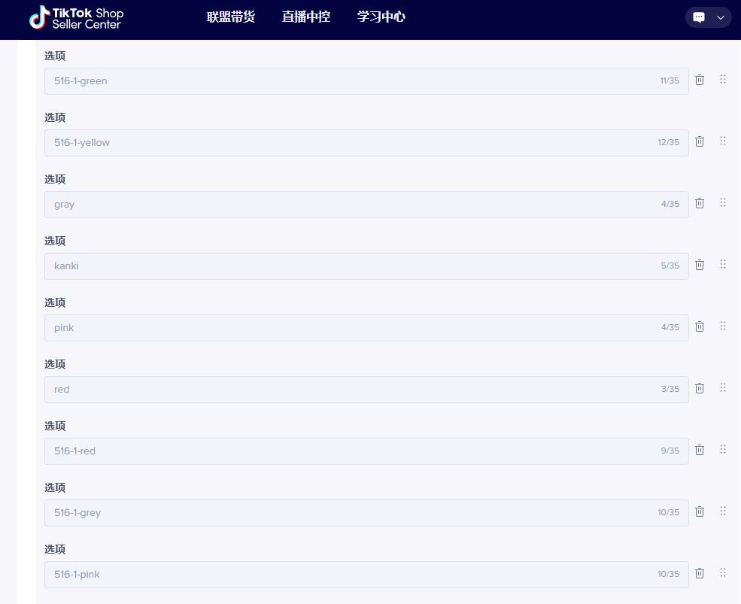The image size is (741, 604).
Task: Click drag handle of 516-1-green option
Action: point(723,79)
